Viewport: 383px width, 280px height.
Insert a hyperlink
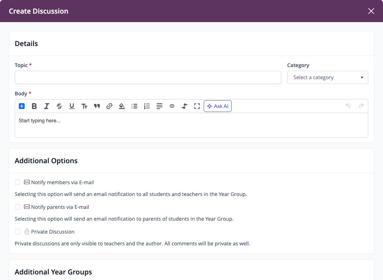tap(109, 106)
